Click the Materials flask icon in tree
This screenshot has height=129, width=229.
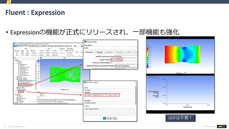pyautogui.click(x=17, y=77)
